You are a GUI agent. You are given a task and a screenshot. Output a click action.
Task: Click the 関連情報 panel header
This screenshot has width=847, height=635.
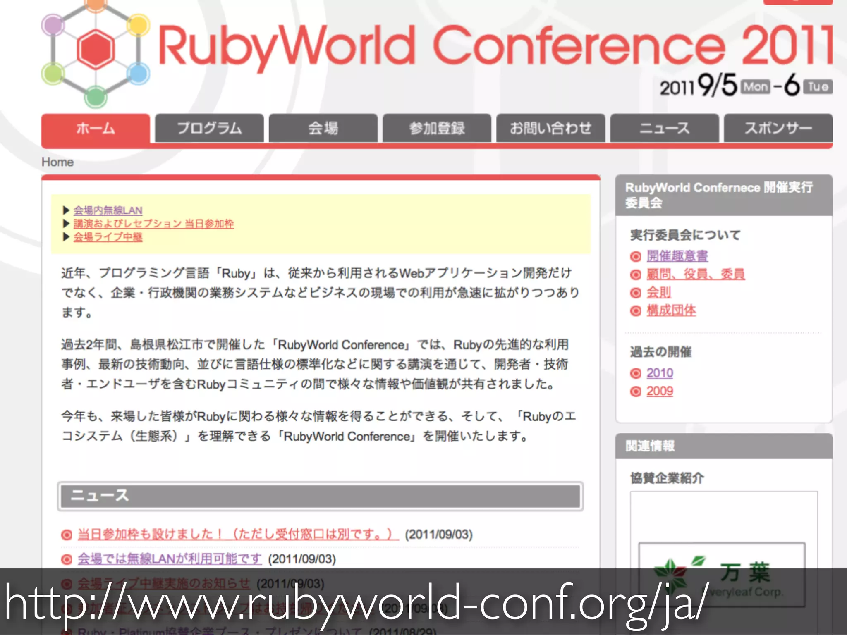724,446
